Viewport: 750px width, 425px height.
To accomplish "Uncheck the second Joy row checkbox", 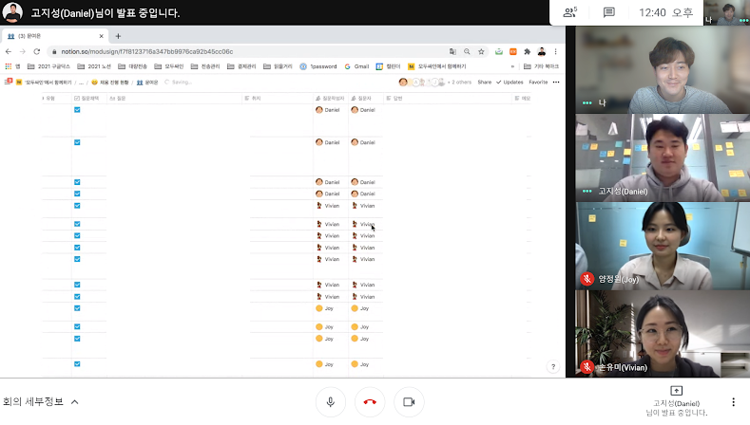I will click(77, 326).
